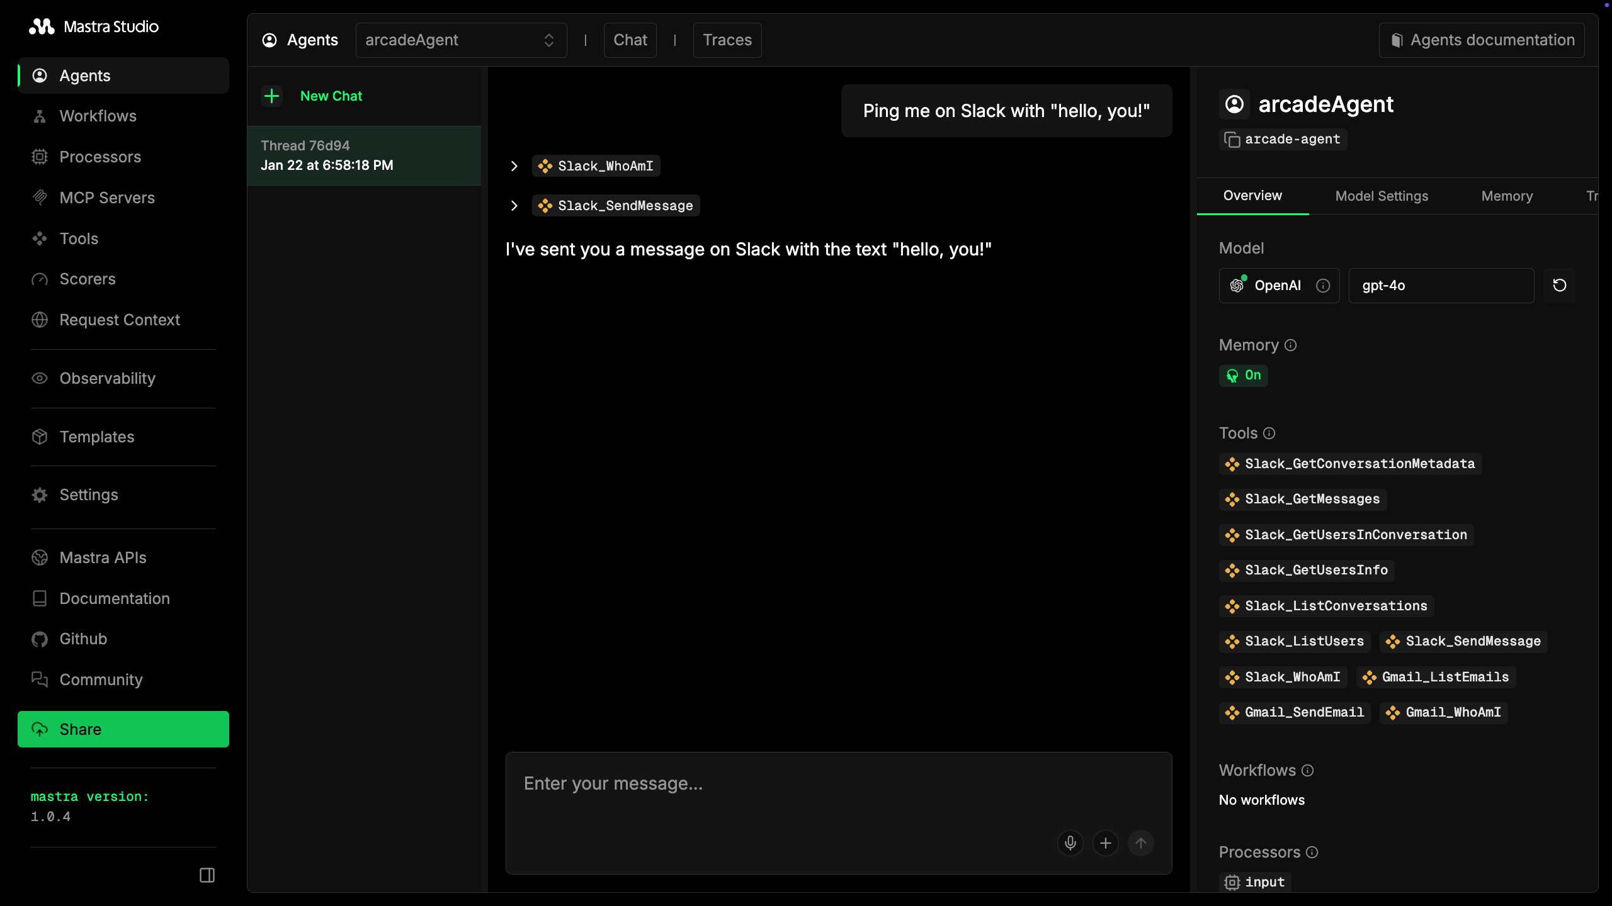Click the Tools info tooltip icon

pos(1269,433)
